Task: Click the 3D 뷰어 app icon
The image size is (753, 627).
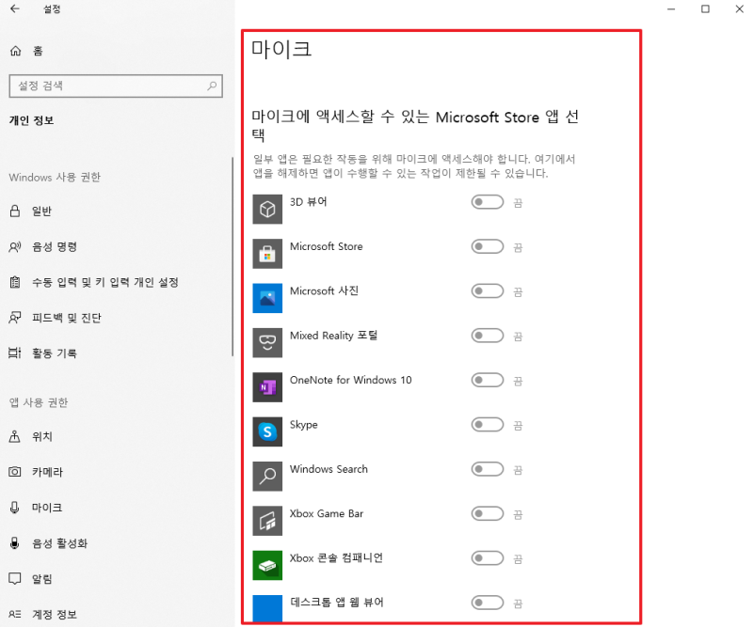Action: click(x=267, y=210)
